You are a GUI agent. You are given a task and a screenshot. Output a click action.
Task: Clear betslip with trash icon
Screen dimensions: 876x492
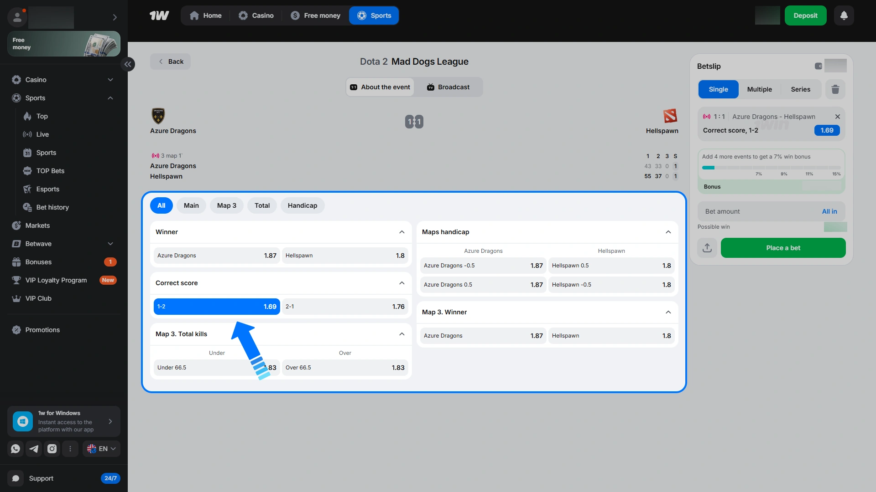click(835, 89)
